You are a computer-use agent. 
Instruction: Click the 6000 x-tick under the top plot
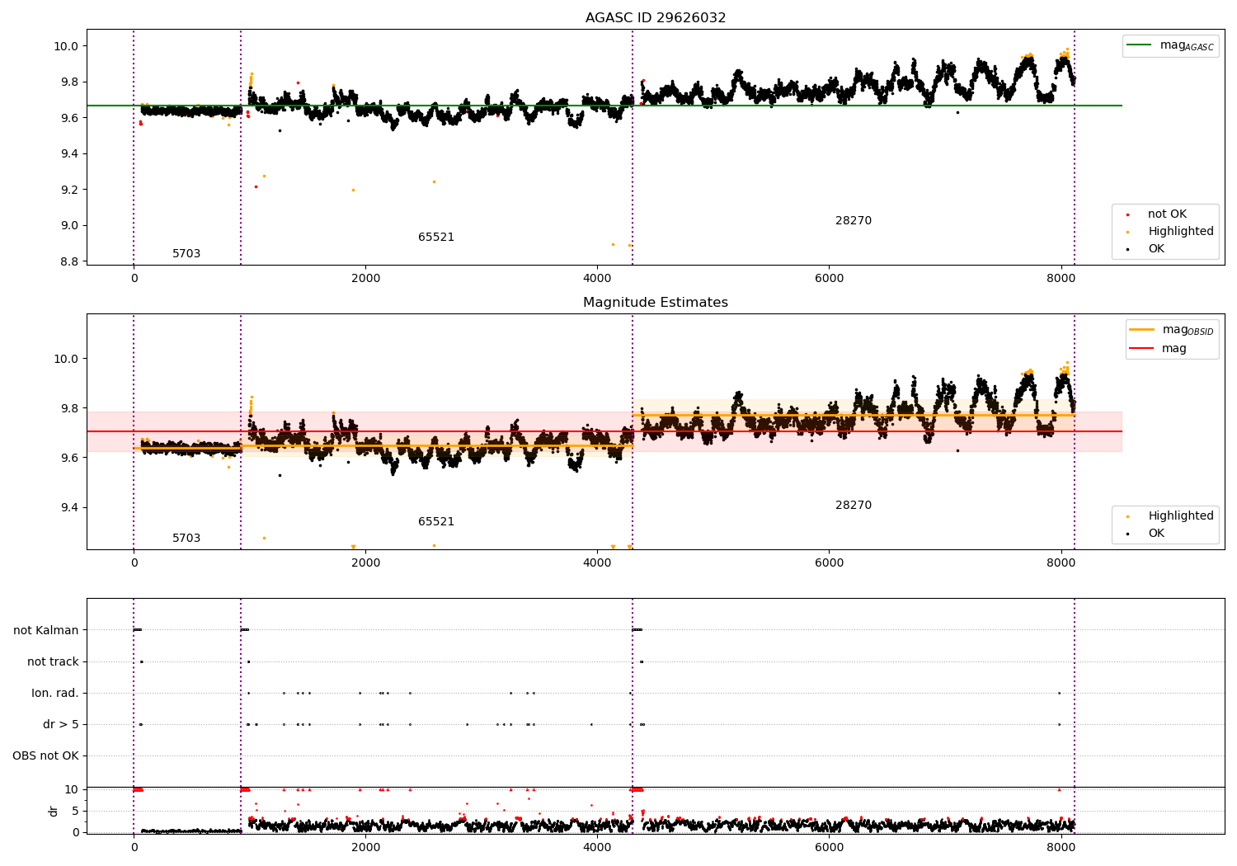[830, 279]
